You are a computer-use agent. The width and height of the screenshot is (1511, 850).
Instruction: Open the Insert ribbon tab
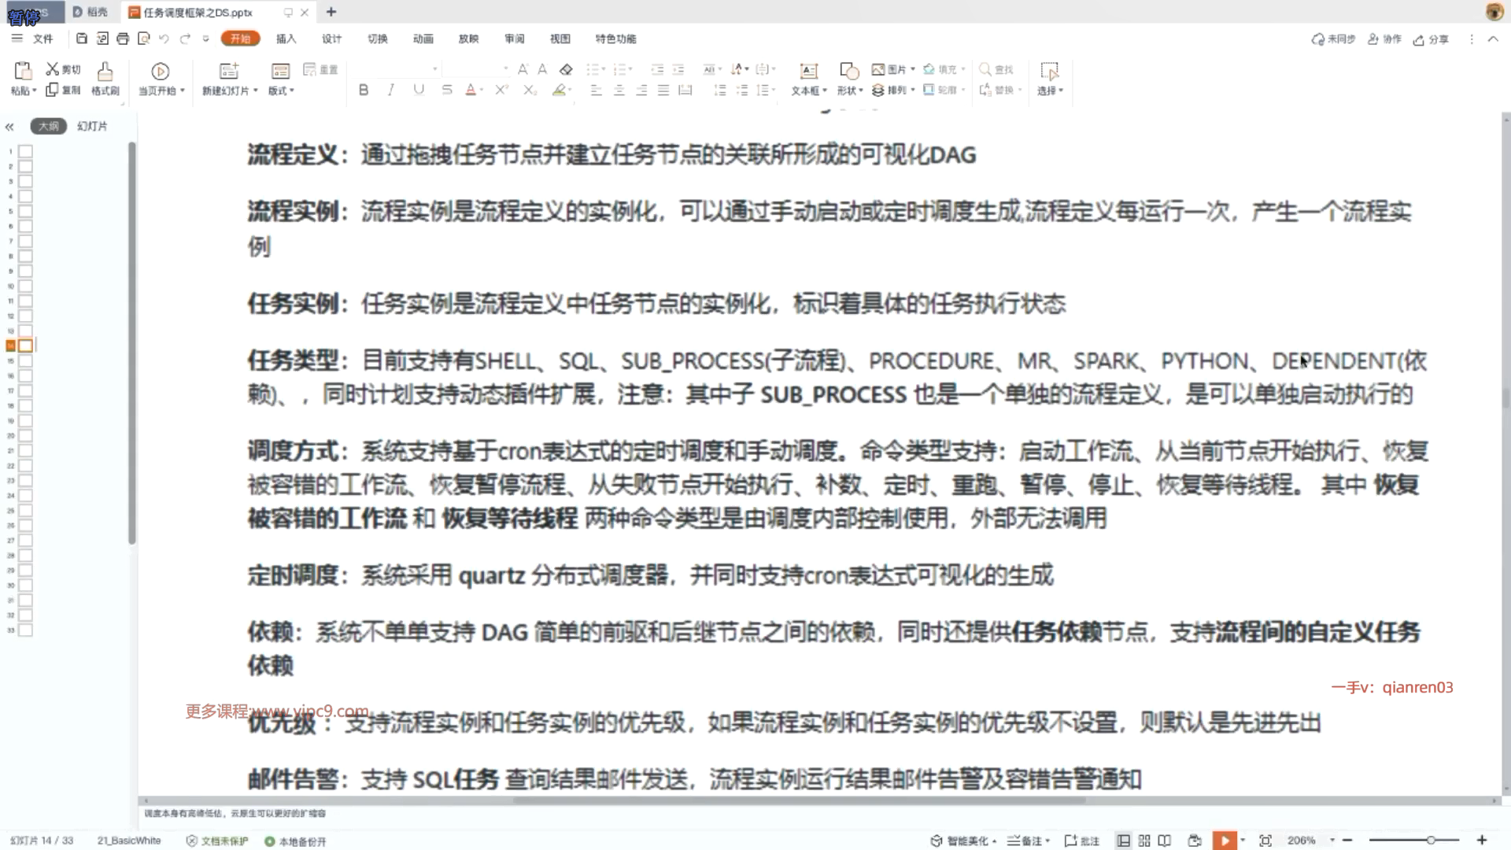(286, 39)
